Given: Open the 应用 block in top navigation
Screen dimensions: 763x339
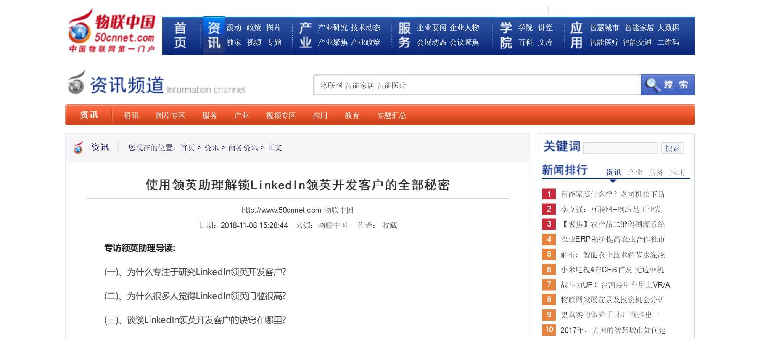Looking at the screenshot, I should tap(576, 35).
